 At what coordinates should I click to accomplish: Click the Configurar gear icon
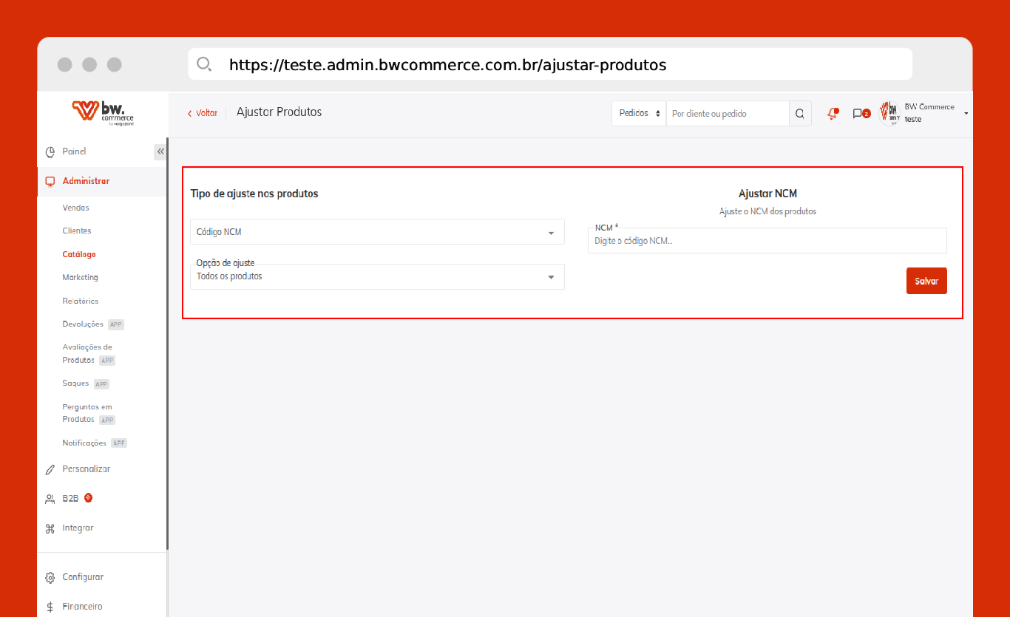[50, 578]
